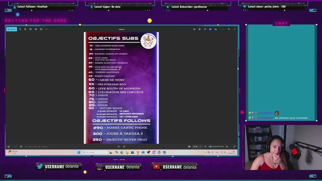The image size is (322, 181).
Task: Click the FRA language indicator in tray
Action: pos(217,152)
